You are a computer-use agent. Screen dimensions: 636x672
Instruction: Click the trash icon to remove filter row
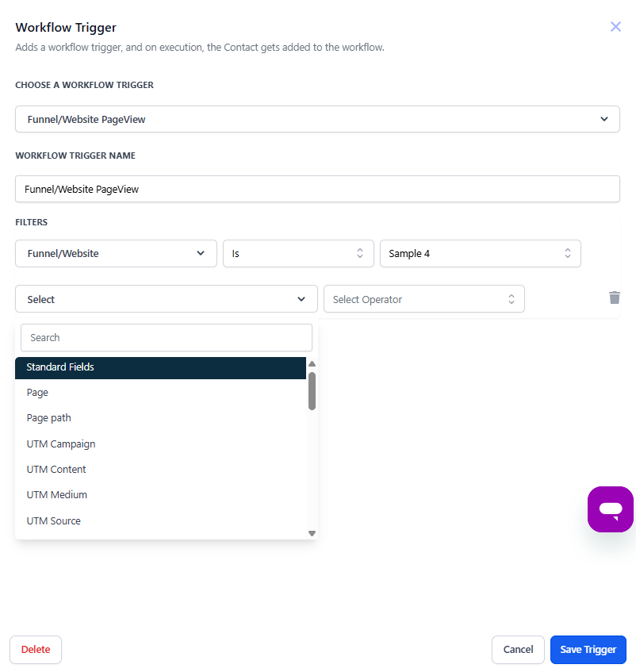pos(615,298)
